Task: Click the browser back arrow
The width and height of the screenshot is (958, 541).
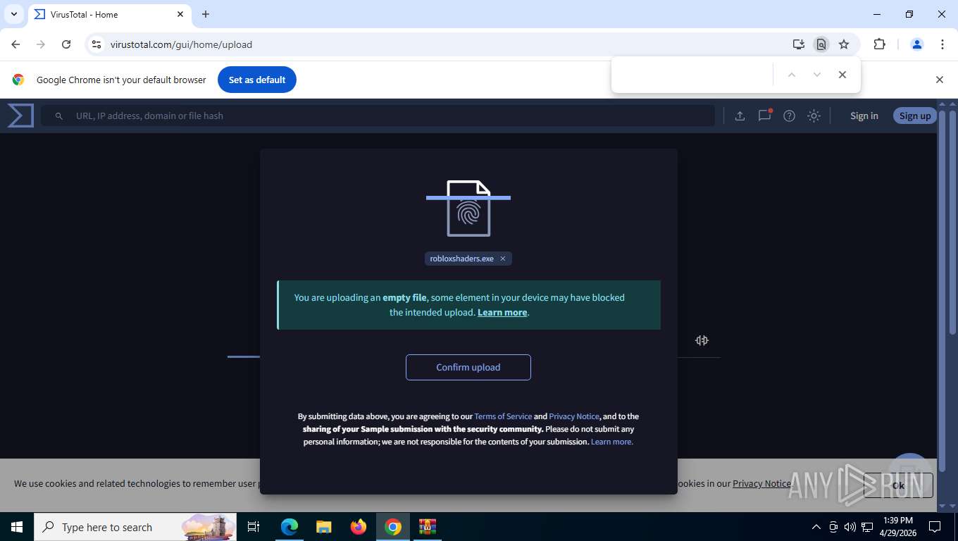Action: pyautogui.click(x=15, y=44)
